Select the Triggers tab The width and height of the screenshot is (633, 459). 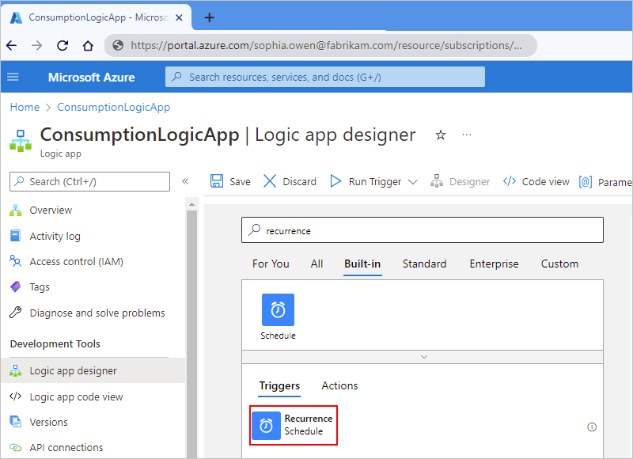(279, 385)
